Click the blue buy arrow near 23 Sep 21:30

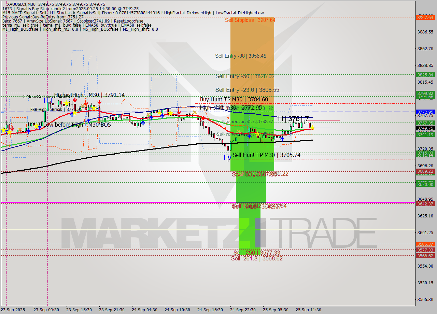89,121
